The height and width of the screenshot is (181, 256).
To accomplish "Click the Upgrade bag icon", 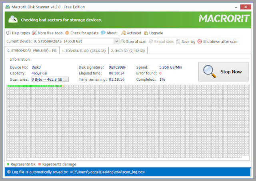I will click(x=146, y=33).
